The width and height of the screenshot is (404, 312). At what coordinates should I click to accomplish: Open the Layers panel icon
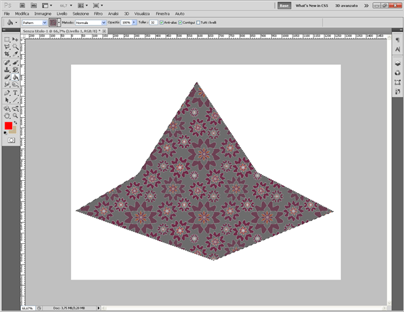coord(397,64)
